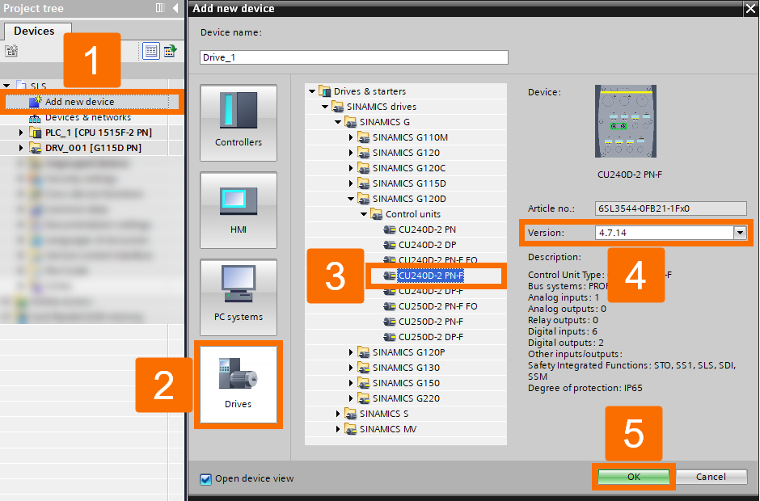Collapse the Drives & starters folder

click(312, 91)
